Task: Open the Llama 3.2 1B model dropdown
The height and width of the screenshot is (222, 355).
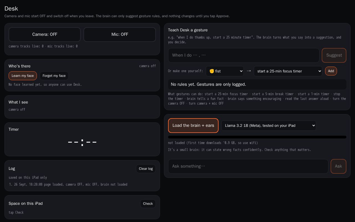Action: pyautogui.click(x=269, y=125)
